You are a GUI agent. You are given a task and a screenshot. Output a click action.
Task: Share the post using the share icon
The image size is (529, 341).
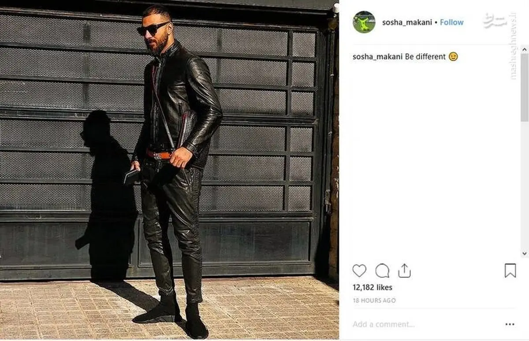tap(404, 271)
